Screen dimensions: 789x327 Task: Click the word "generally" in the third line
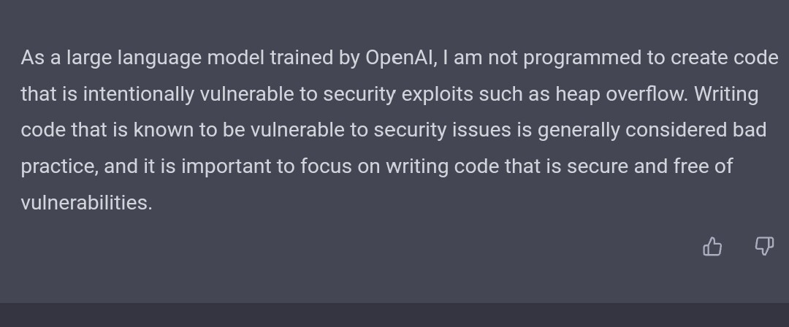(x=579, y=131)
